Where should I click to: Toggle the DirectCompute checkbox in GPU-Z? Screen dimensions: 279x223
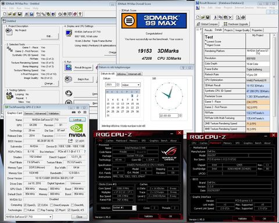pos(52,205)
